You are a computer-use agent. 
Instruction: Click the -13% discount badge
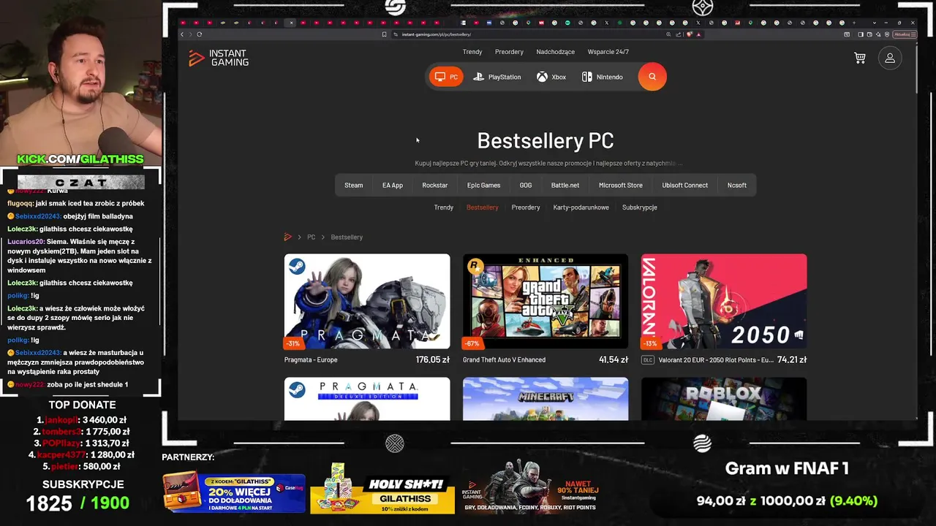[650, 343]
